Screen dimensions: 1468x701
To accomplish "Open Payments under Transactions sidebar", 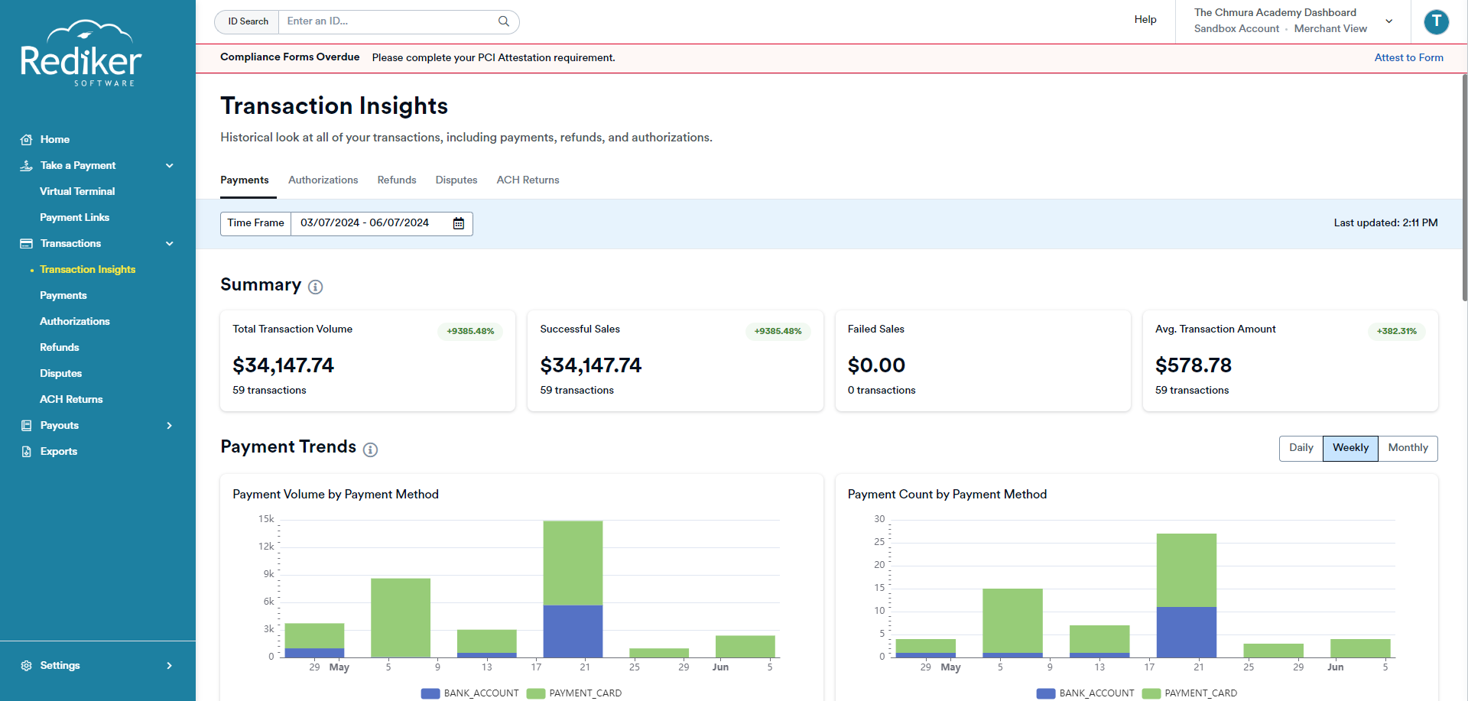I will point(63,296).
